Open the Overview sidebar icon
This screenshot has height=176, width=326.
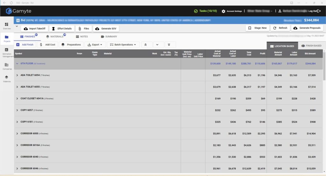7,25
